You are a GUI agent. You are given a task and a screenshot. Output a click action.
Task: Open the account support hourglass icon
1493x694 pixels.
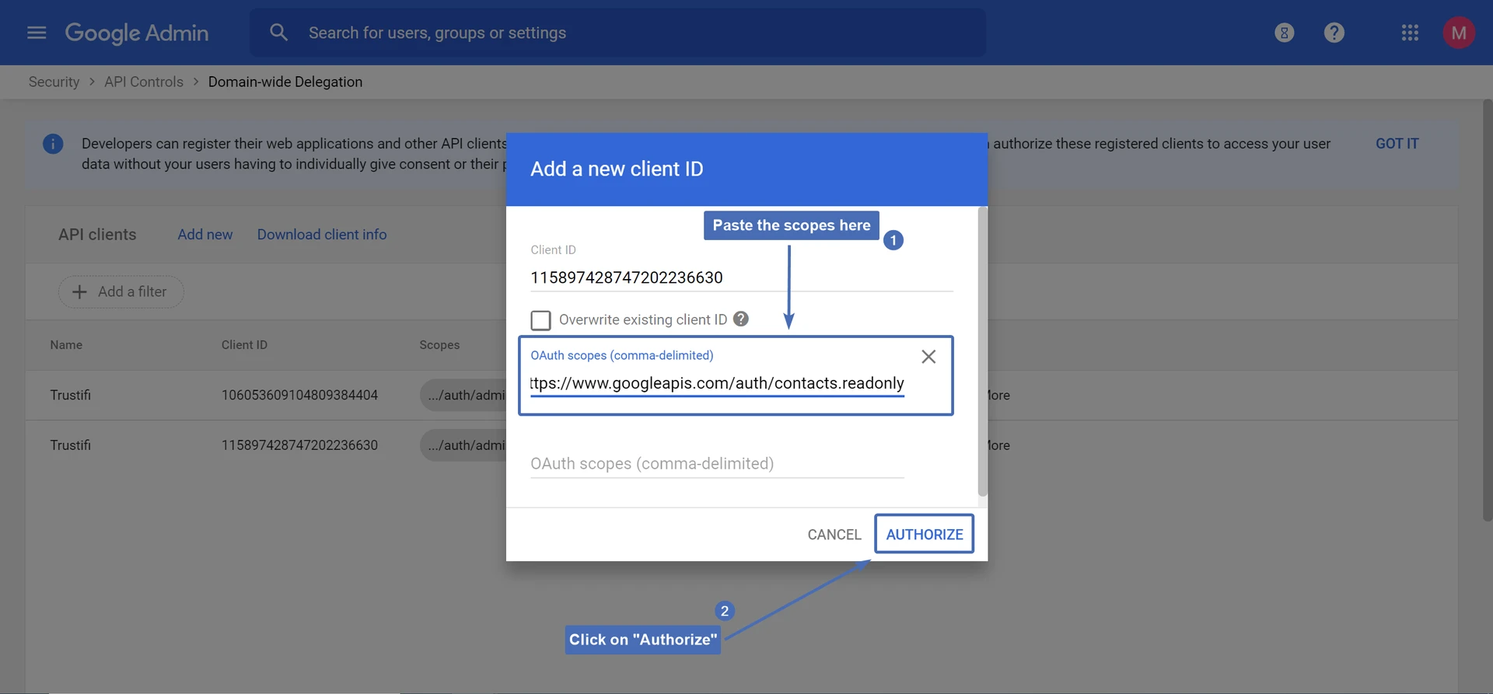(x=1285, y=33)
